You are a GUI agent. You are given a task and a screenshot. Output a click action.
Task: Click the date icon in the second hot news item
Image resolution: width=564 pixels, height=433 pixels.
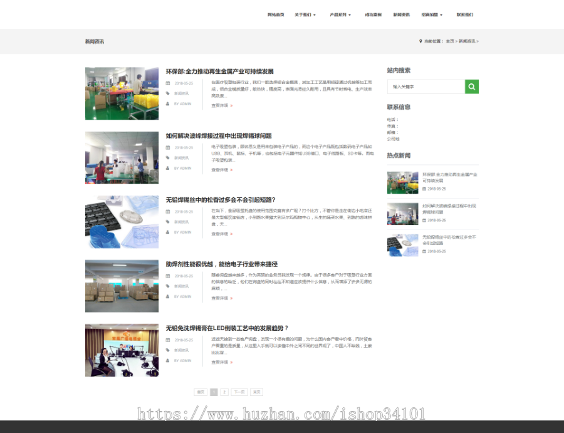click(x=424, y=221)
